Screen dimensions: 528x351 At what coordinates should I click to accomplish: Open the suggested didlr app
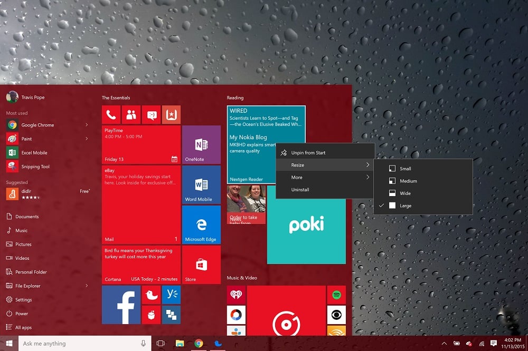[47, 194]
